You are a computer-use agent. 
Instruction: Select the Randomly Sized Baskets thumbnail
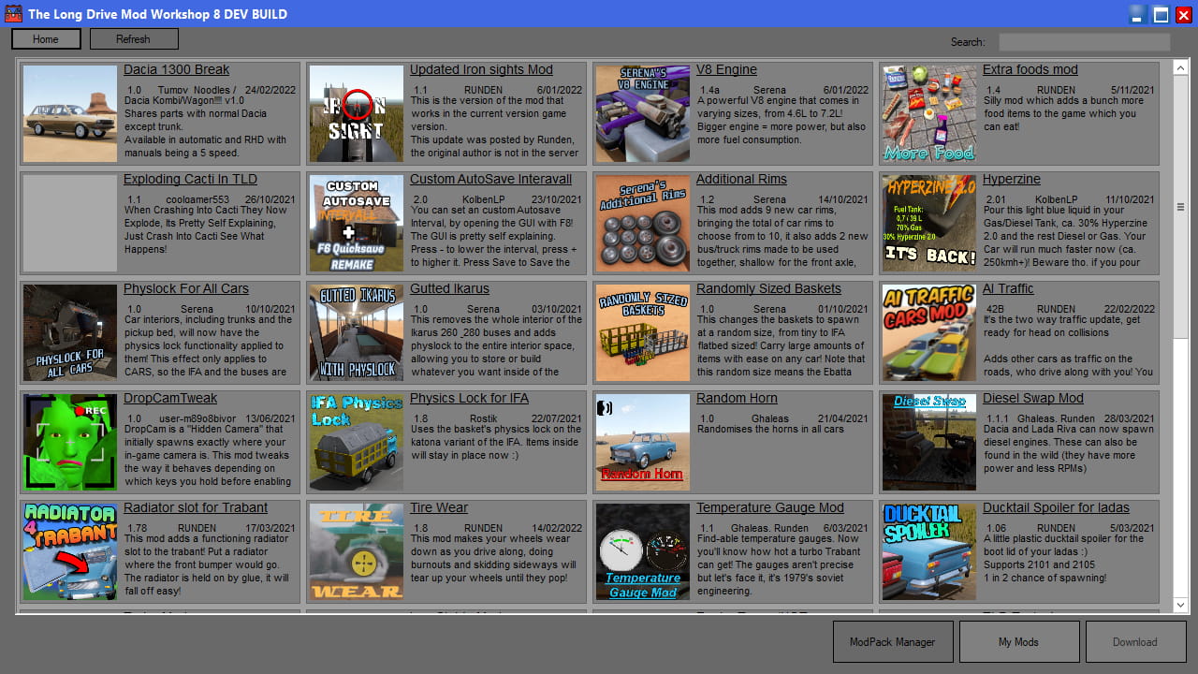coord(643,332)
